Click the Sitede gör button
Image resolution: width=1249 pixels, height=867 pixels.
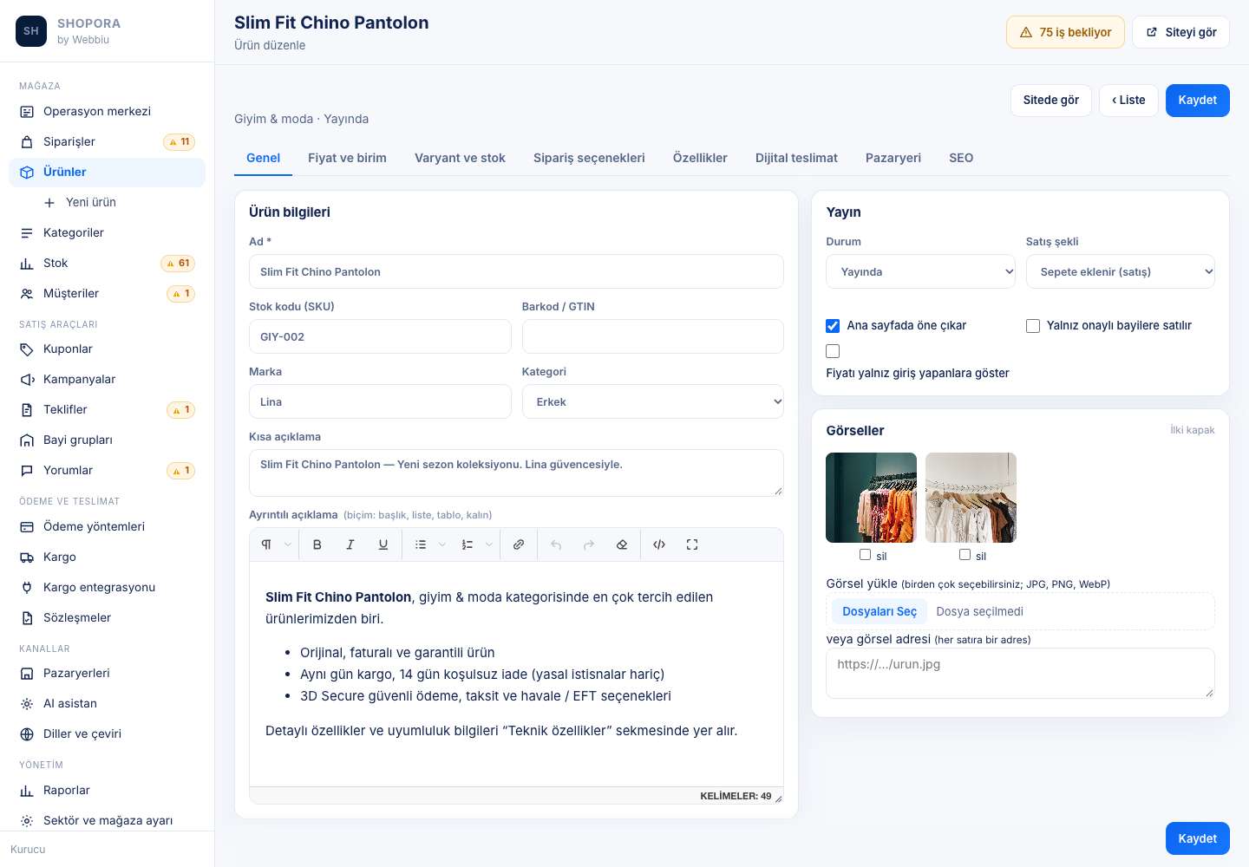pos(1051,100)
